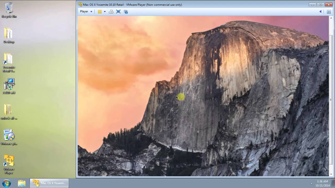Show hidden system tray icons
The image size is (335, 188).
click(311, 183)
